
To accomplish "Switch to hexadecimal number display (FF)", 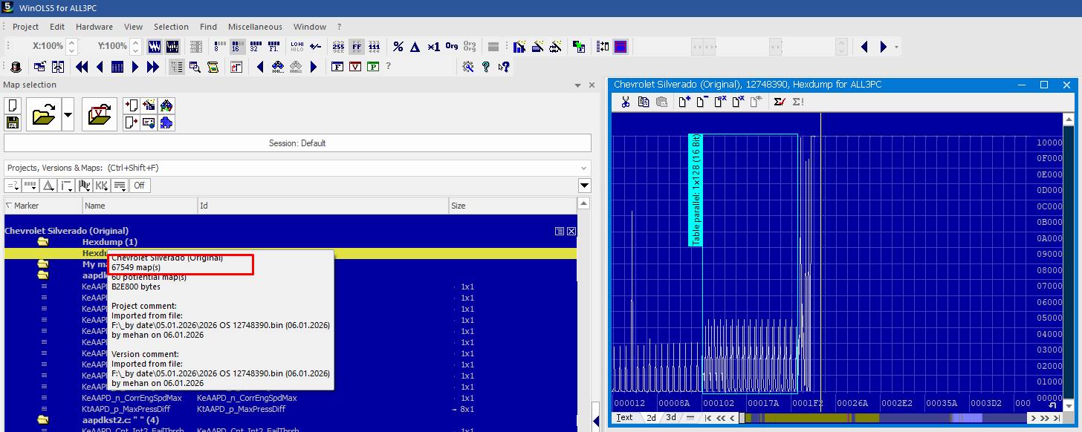I will [x=357, y=47].
